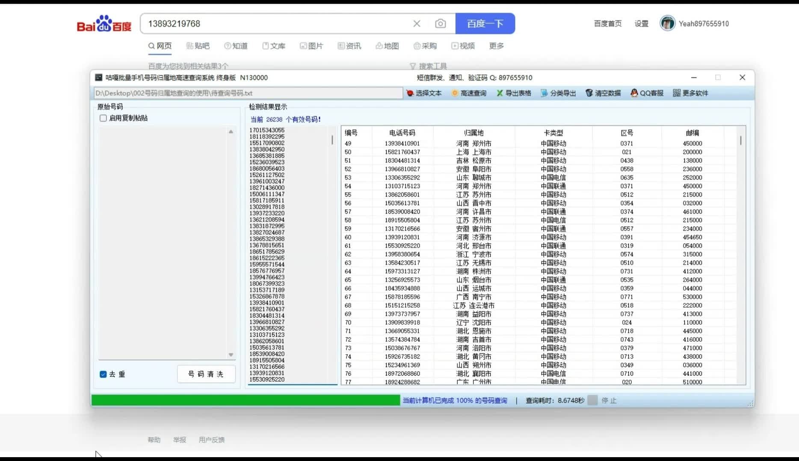Open the Yeah897655910 account name
The image size is (799, 461).
point(704,24)
